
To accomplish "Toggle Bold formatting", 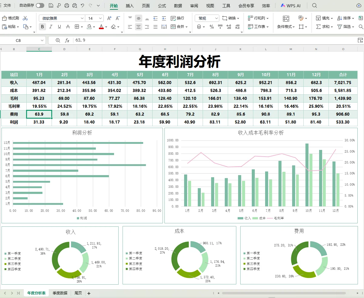I will click(42, 27).
